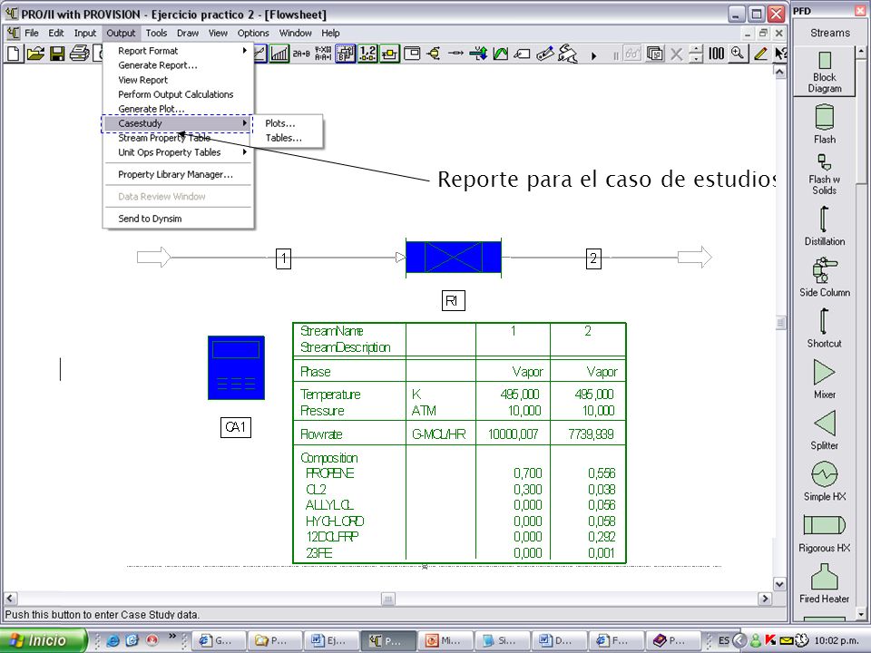Select the blue CA1 calculator unit

point(236,367)
